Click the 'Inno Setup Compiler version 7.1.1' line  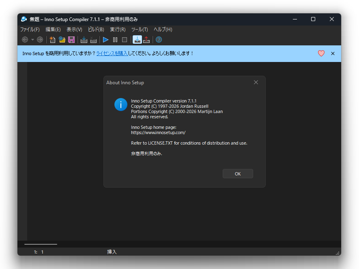164,101
